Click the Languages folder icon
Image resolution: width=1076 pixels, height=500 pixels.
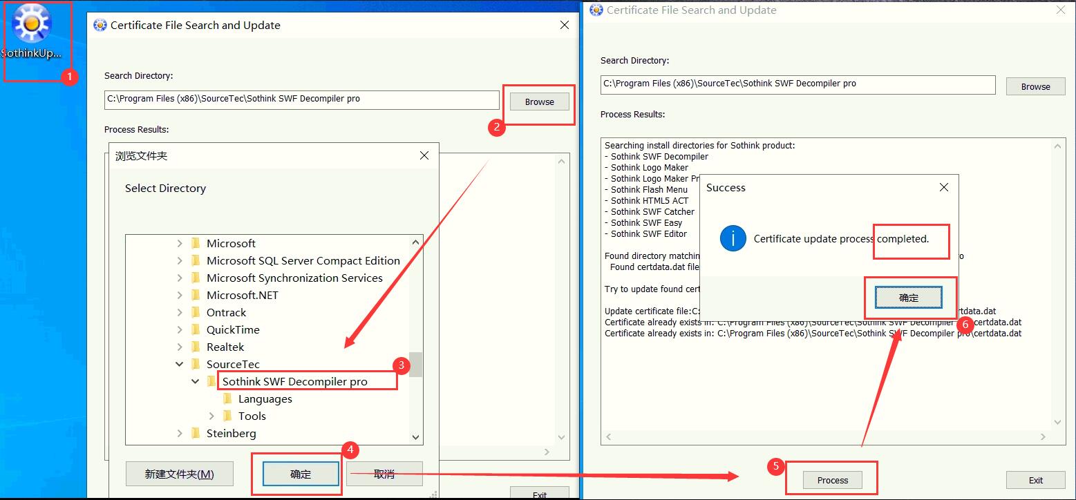click(x=227, y=398)
